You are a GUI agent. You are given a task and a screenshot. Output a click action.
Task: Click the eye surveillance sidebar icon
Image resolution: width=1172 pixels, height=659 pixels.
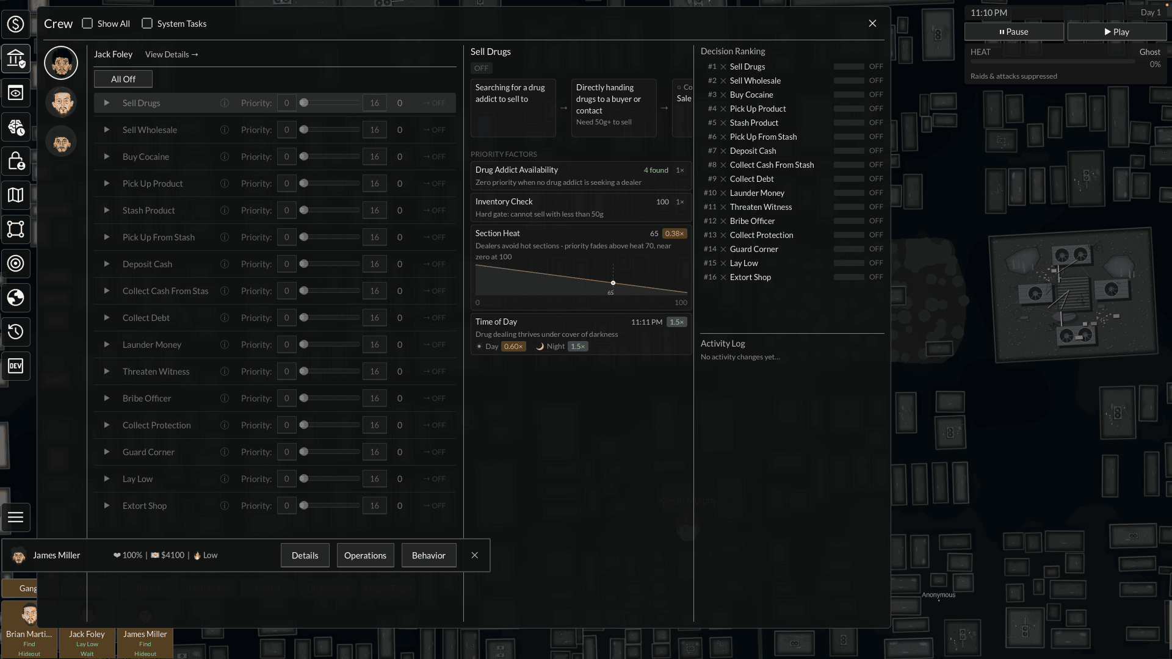coord(15,93)
